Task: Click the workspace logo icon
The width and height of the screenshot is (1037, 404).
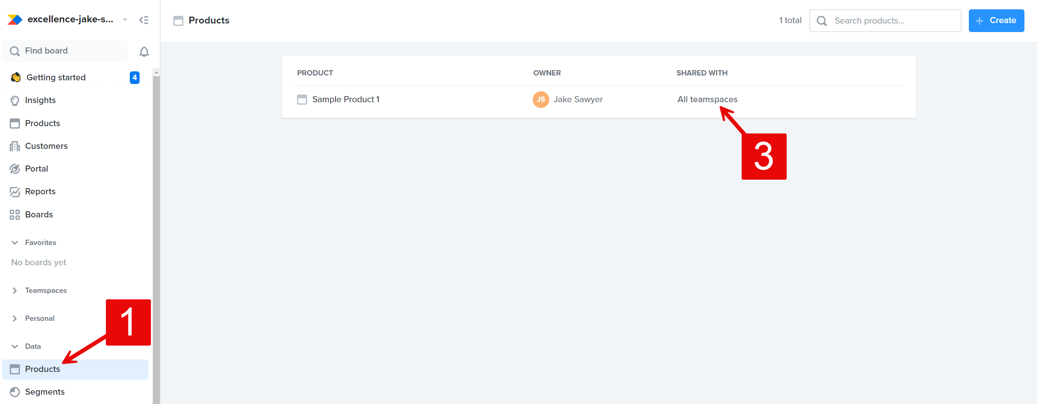Action: [14, 19]
